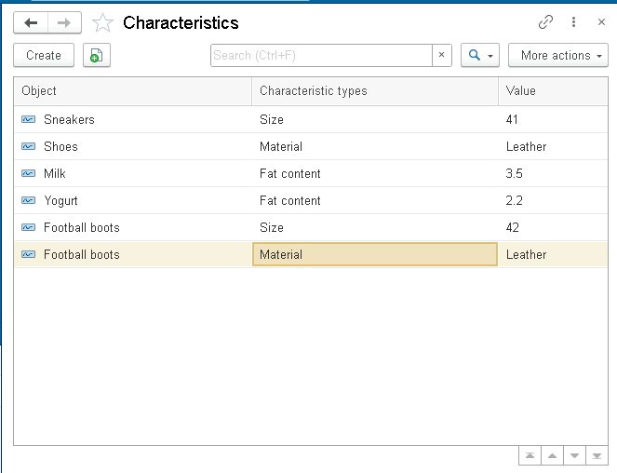
Task: Select the Yogurt row icon
Action: 29,200
